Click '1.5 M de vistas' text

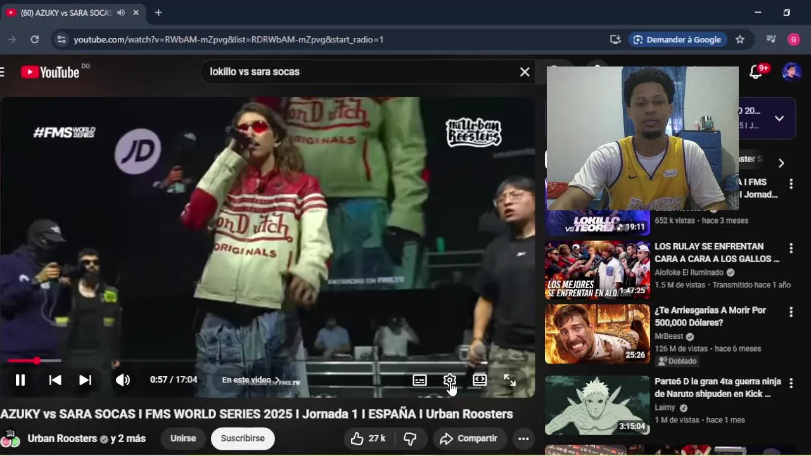[x=680, y=285]
